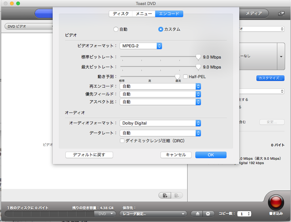Viewport: 291px width, 222px height.
Task: Click the コピー数 stepper arrows
Action: pos(249,214)
